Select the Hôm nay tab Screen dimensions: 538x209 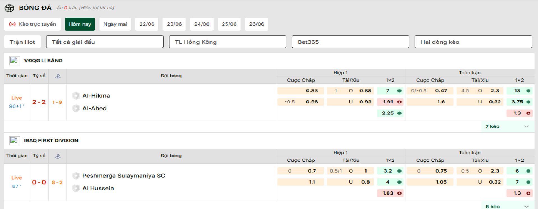click(80, 24)
